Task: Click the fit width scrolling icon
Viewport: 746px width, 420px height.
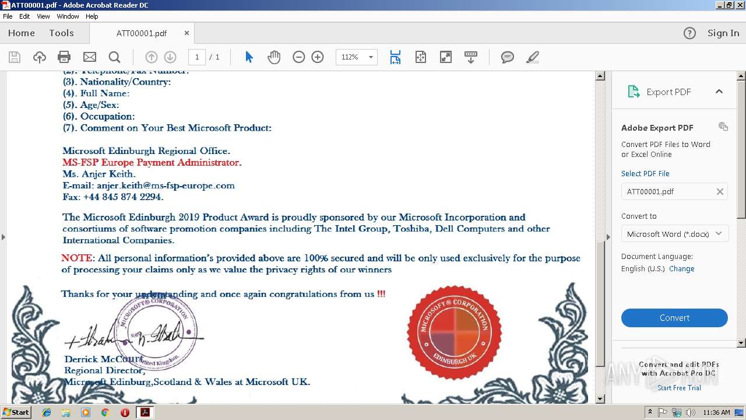Action: click(x=395, y=57)
